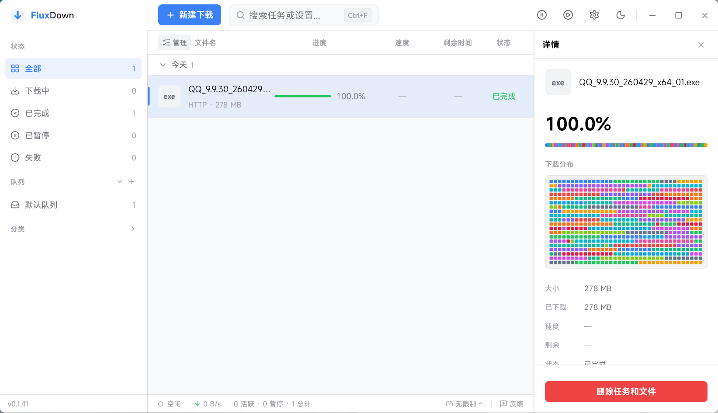This screenshot has height=413, width=718.
Task: Toggle dark mode with the moon icon
Action: (x=621, y=15)
